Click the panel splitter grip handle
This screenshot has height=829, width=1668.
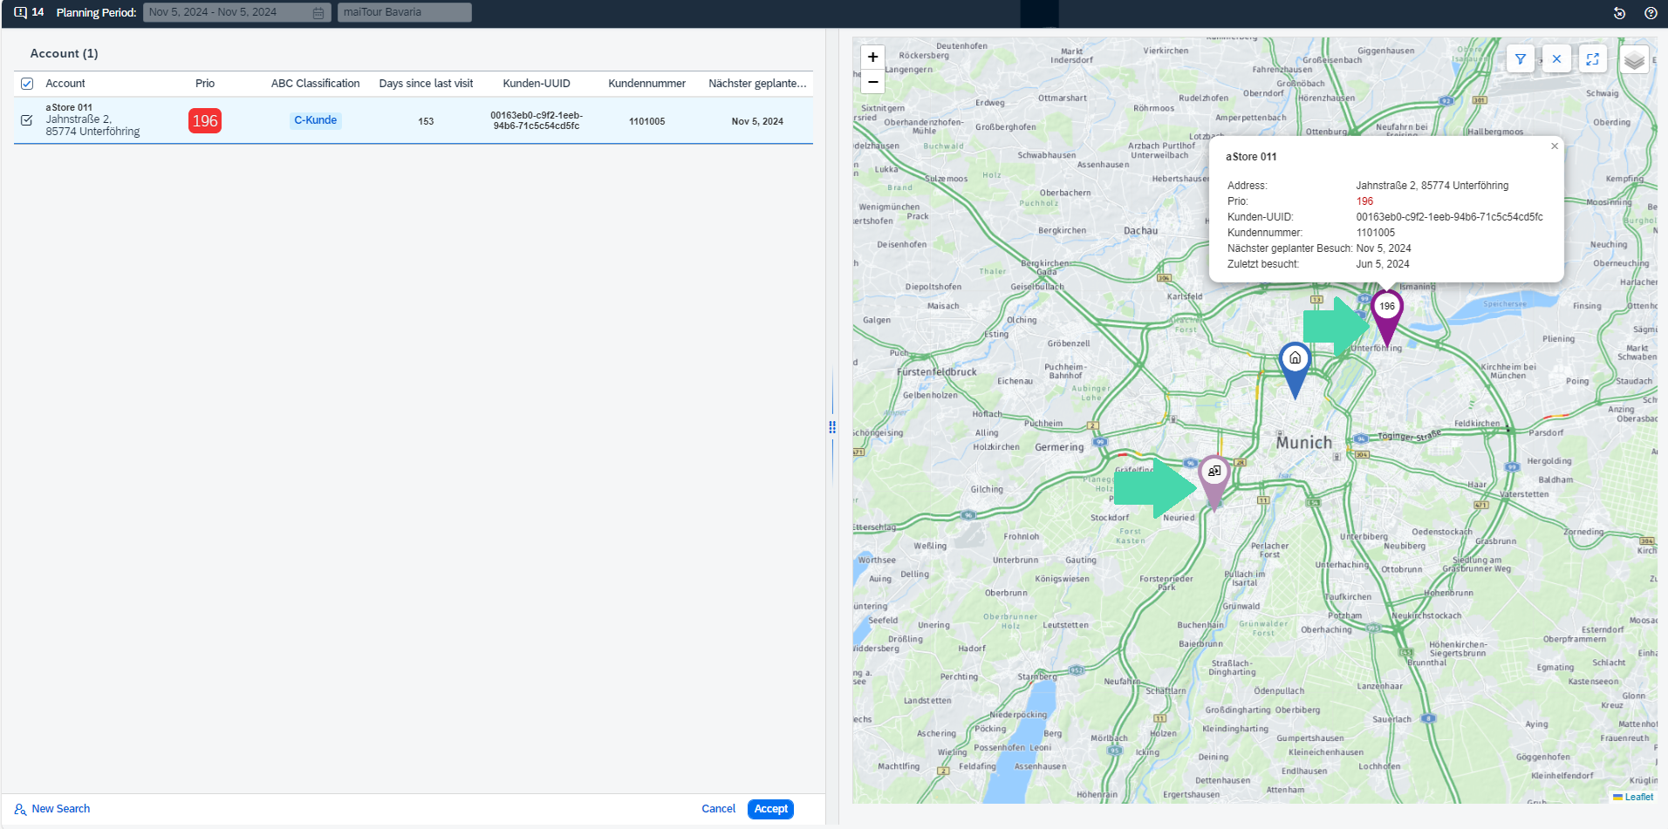tap(832, 427)
